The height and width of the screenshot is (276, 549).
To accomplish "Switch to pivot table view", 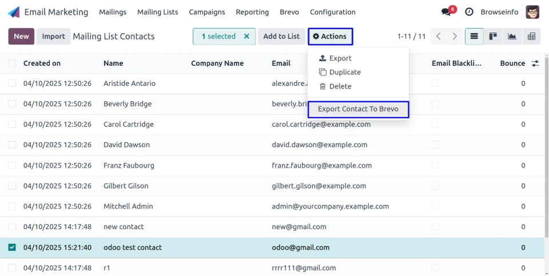I will (531, 37).
